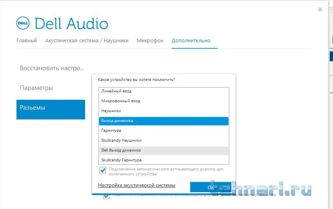Choose Skullcandy Гарнитура option

[x=164, y=160]
